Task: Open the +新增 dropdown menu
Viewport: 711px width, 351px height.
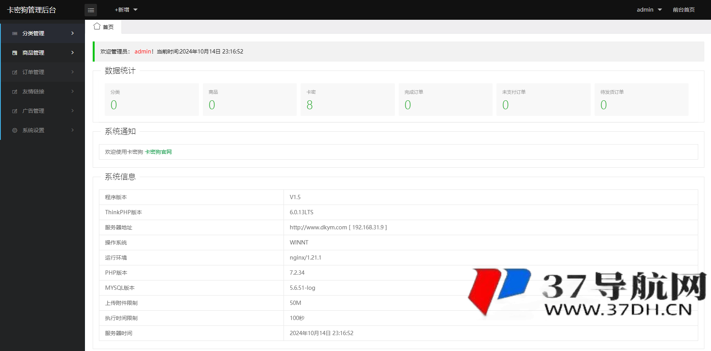Action: coord(126,10)
